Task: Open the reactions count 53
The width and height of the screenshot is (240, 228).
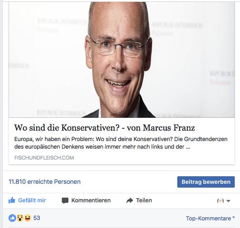Action: point(37,218)
